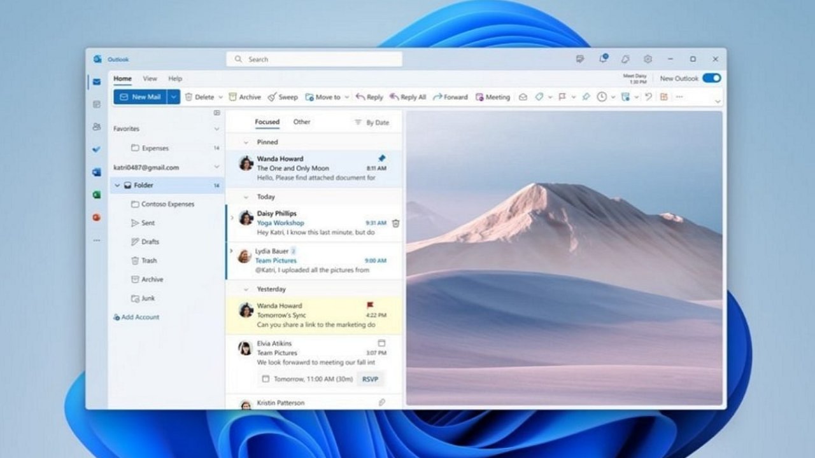Open People contacts in the sidebar
Screen dimensions: 815x458
(x=97, y=127)
